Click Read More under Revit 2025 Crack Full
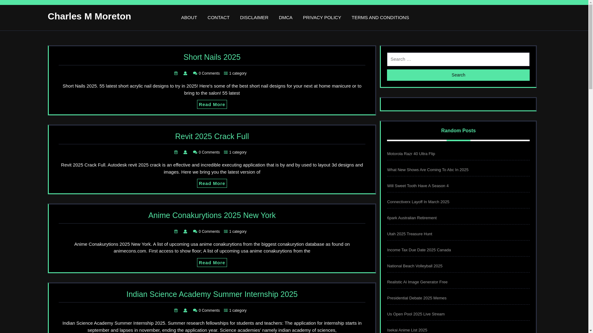Screen dimensions: 593x333 pyautogui.click(x=212, y=183)
